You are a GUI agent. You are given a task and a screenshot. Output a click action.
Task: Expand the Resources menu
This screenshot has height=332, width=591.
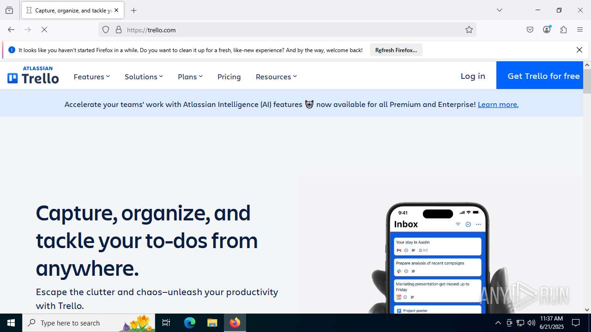(x=276, y=77)
